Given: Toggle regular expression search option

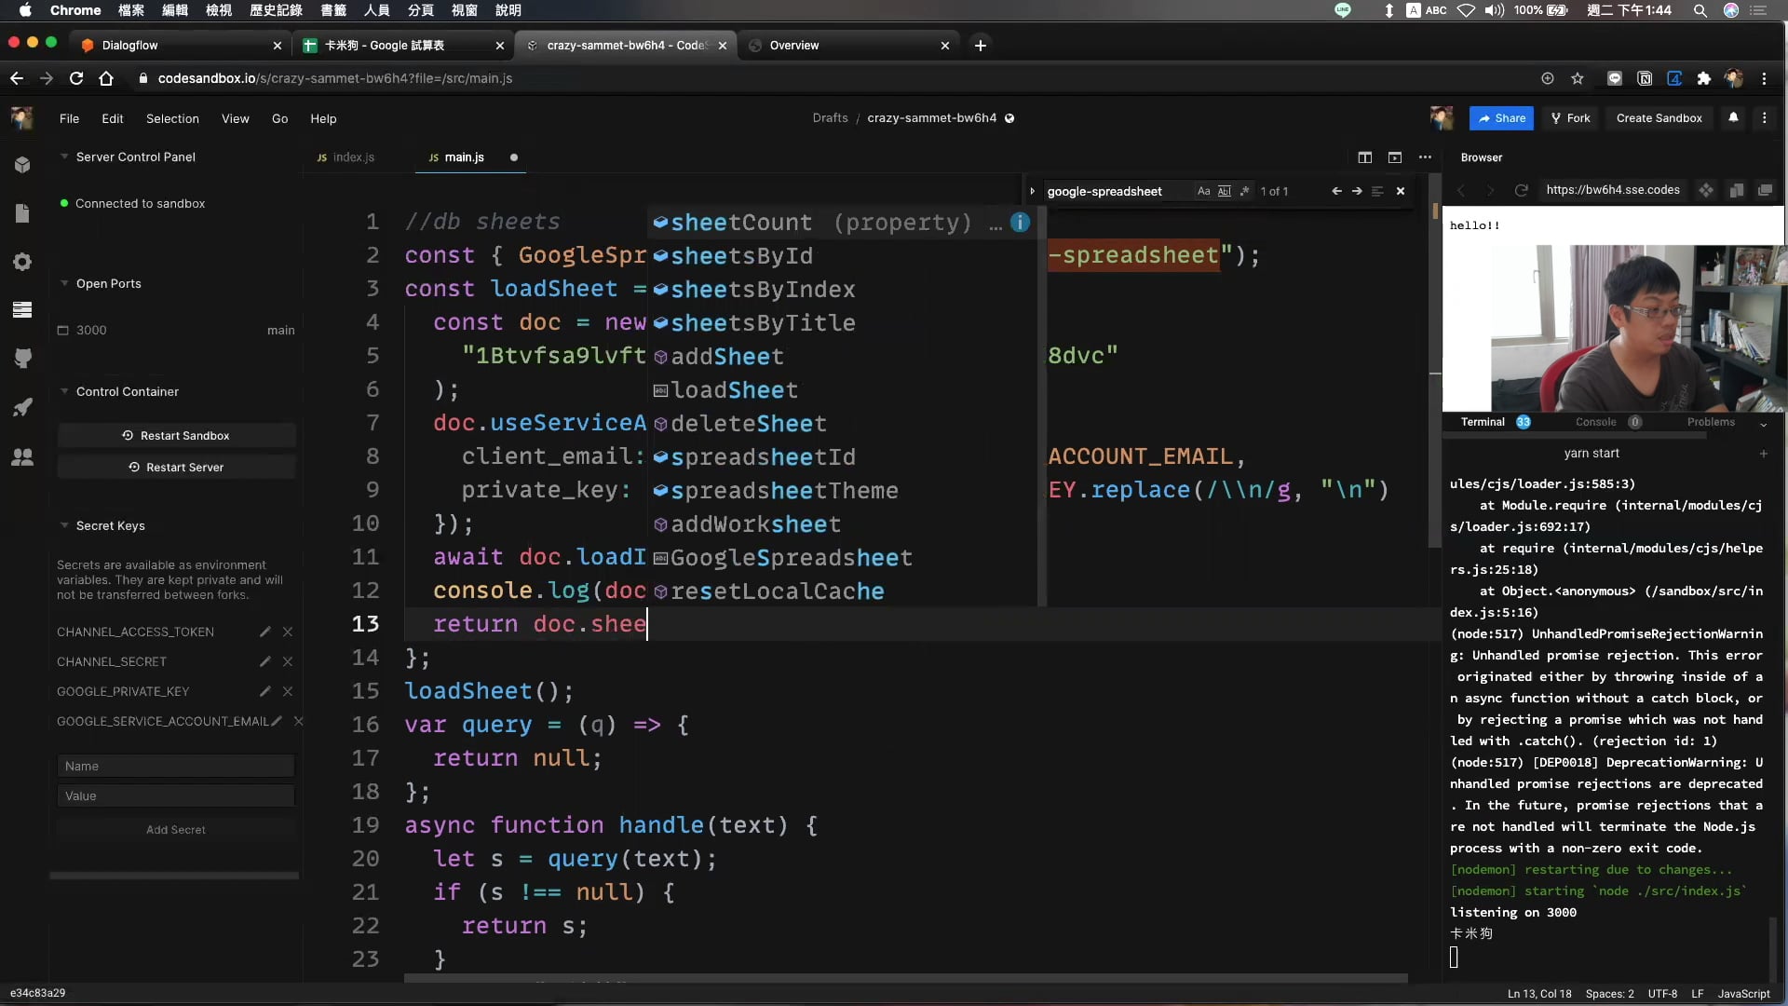Looking at the screenshot, I should click(x=1244, y=191).
